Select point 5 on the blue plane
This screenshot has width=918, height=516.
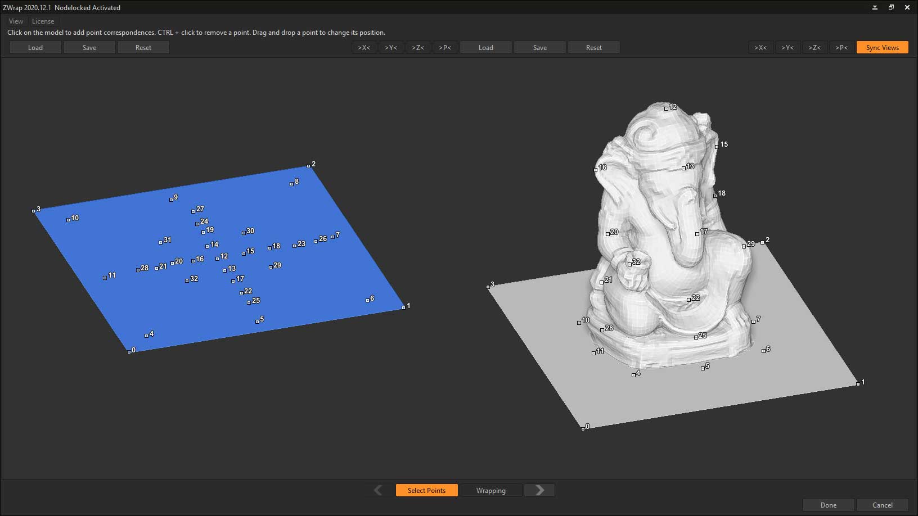(257, 322)
